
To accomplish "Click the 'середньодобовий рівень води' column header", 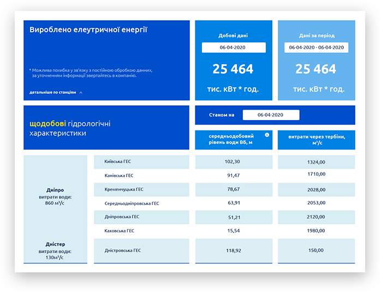I will tap(232, 140).
